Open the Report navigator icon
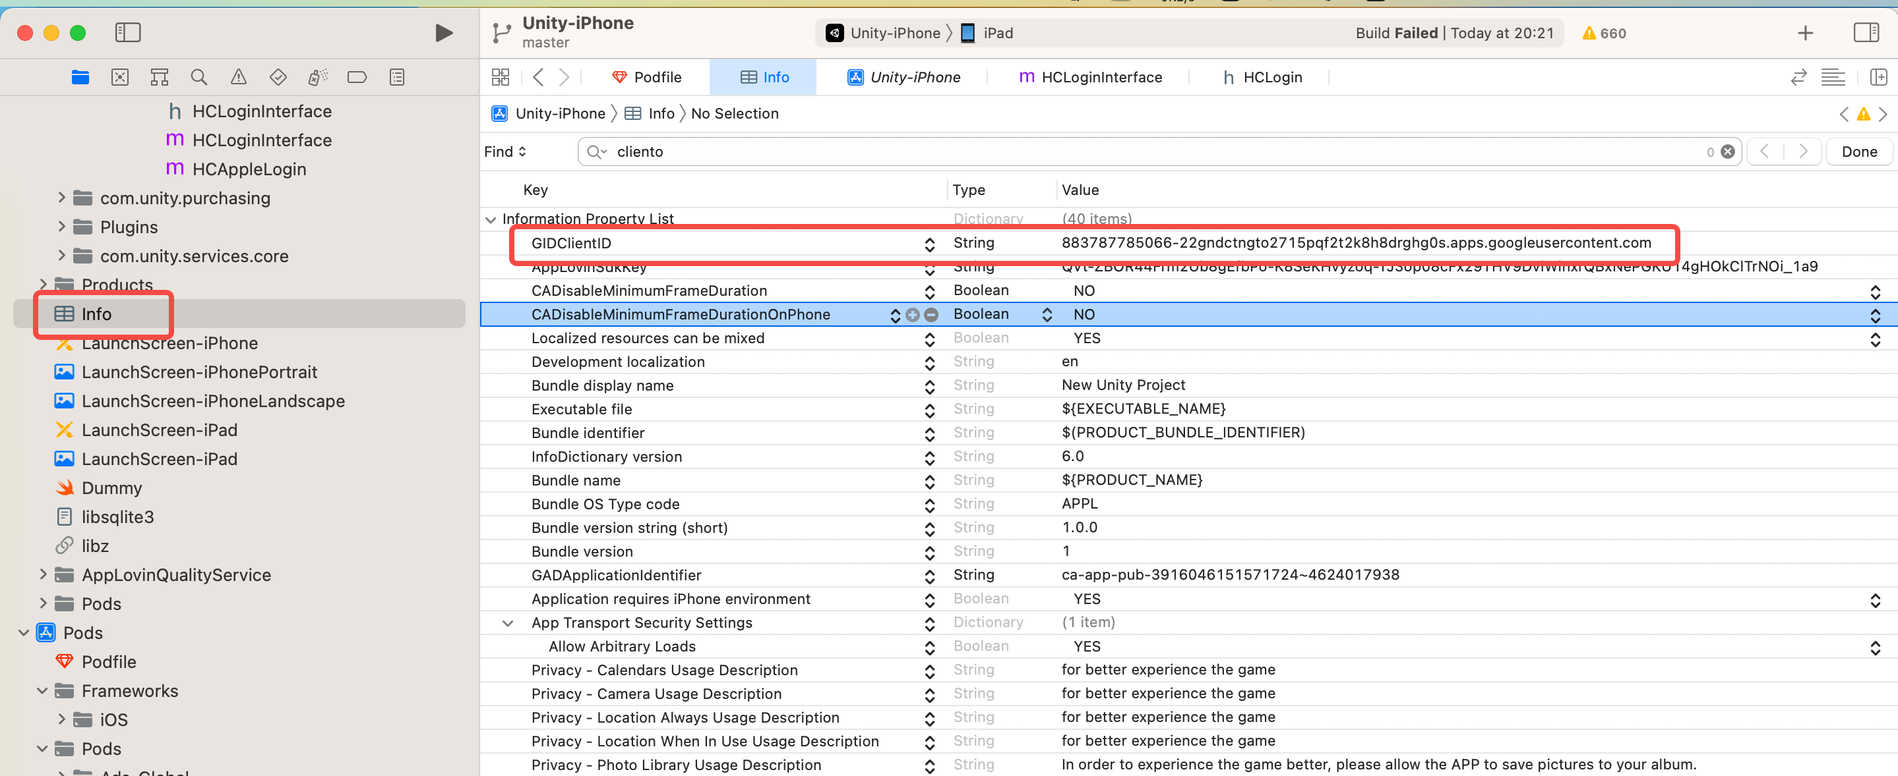Viewport: 1898px width, 776px height. (x=397, y=77)
